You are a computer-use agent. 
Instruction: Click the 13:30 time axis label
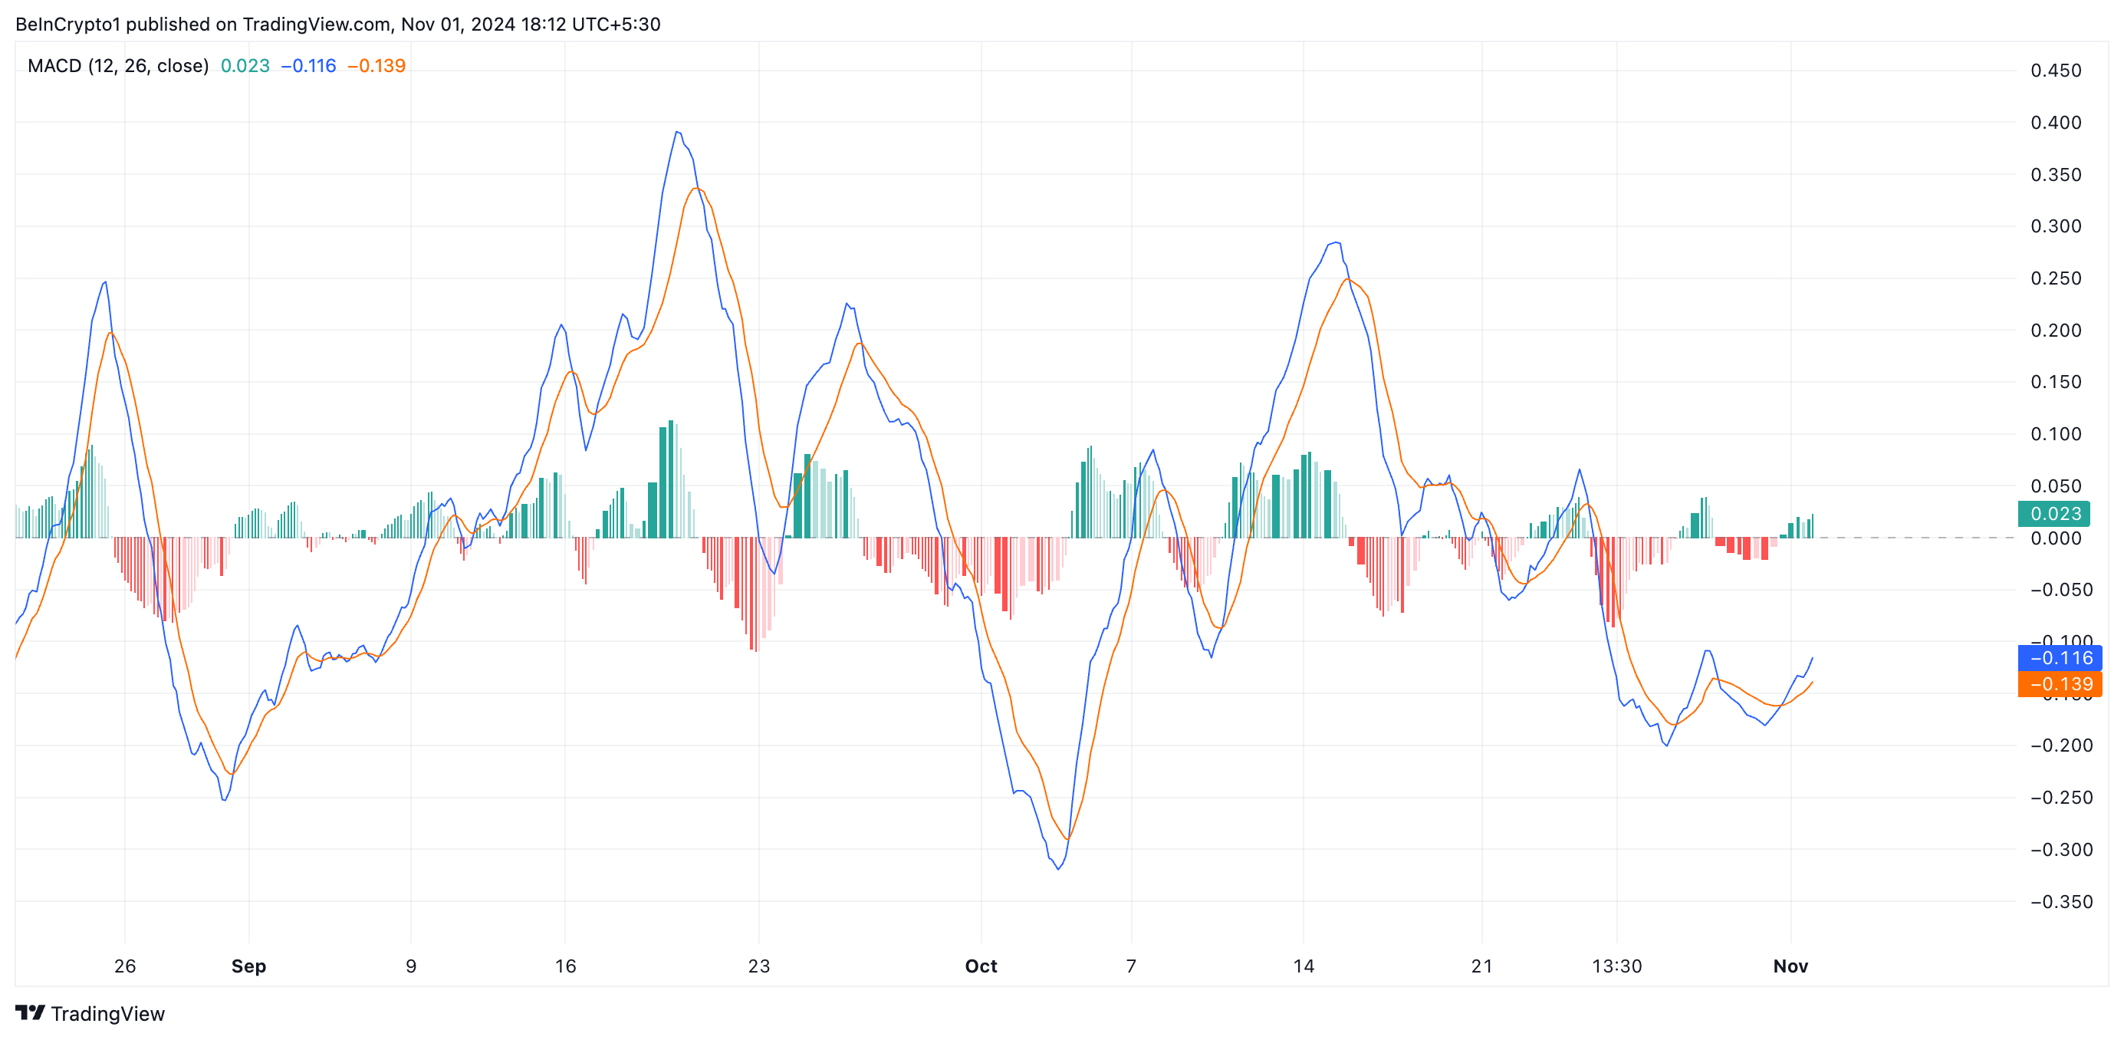pos(1616,966)
